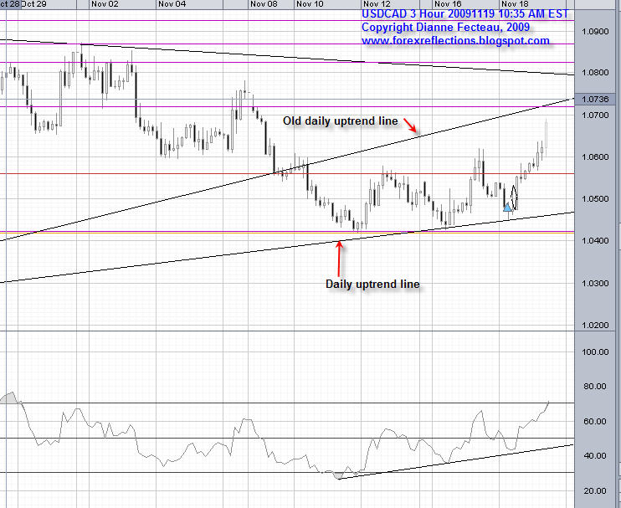Screen dimensions: 621x508
Task: Select the current price tag 1.0736
Action: [x=595, y=99]
